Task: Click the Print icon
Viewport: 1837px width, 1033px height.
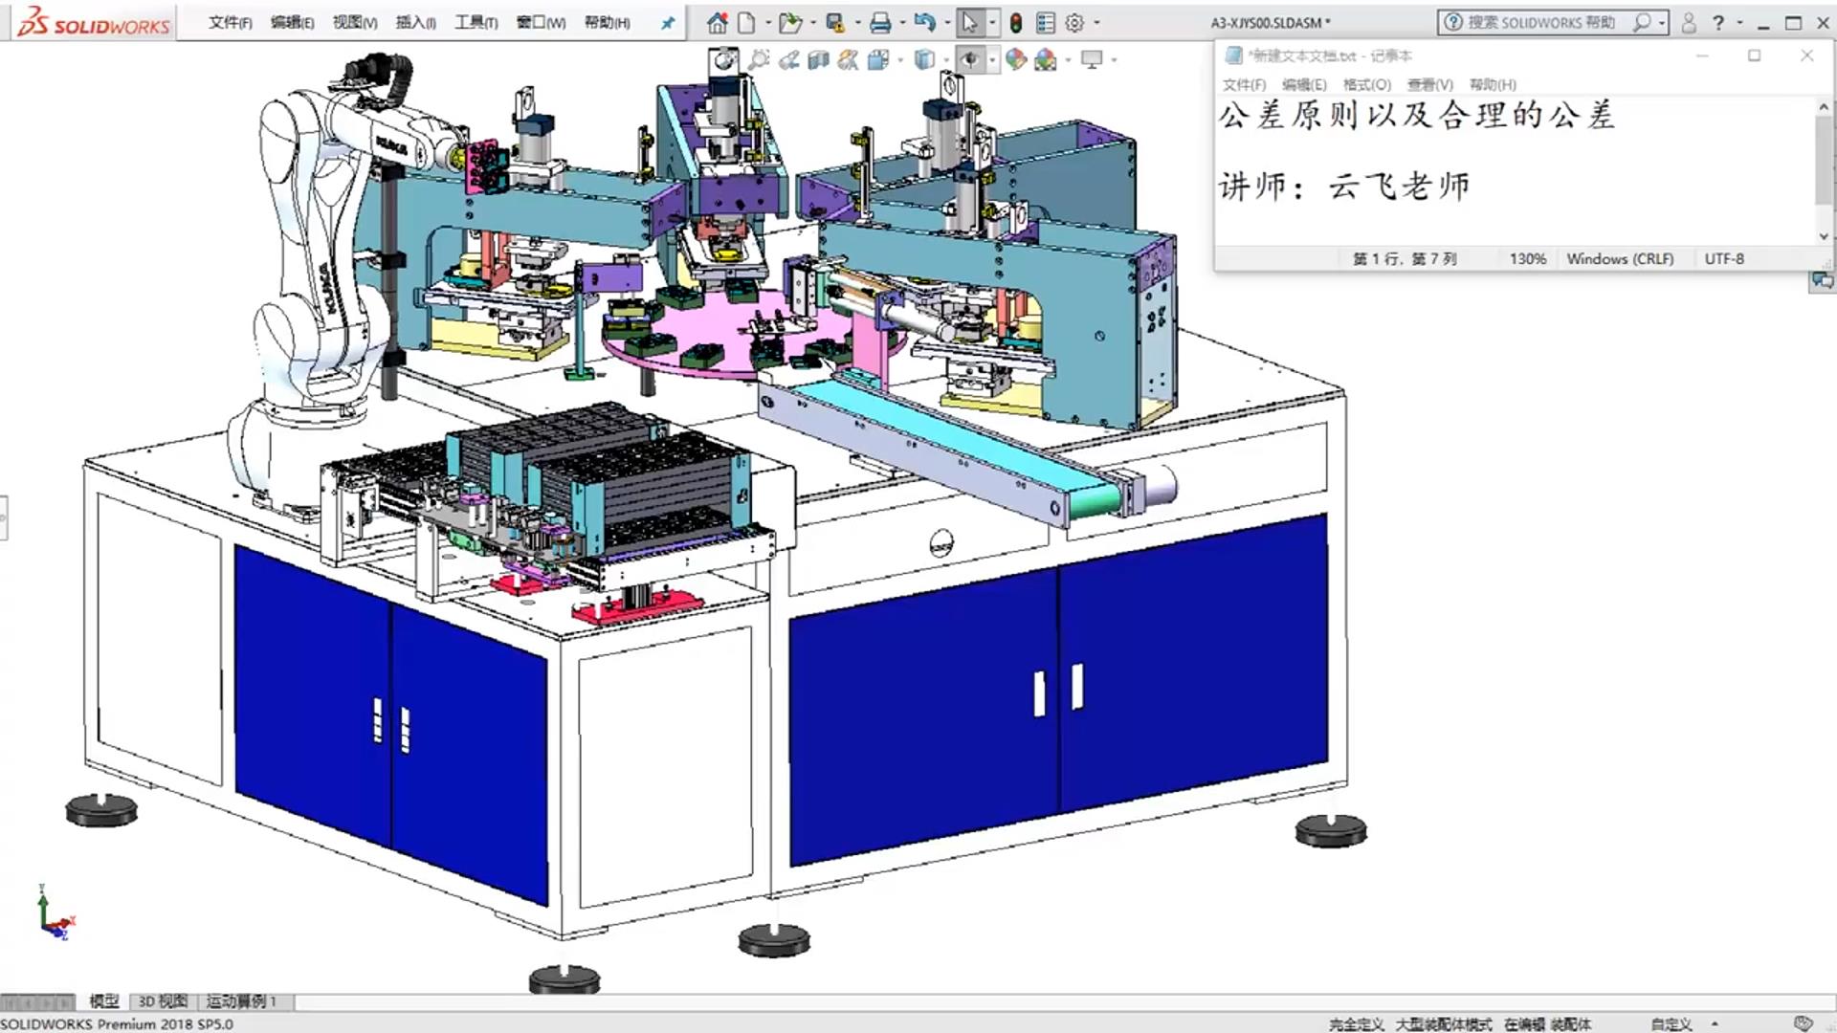Action: (x=880, y=22)
